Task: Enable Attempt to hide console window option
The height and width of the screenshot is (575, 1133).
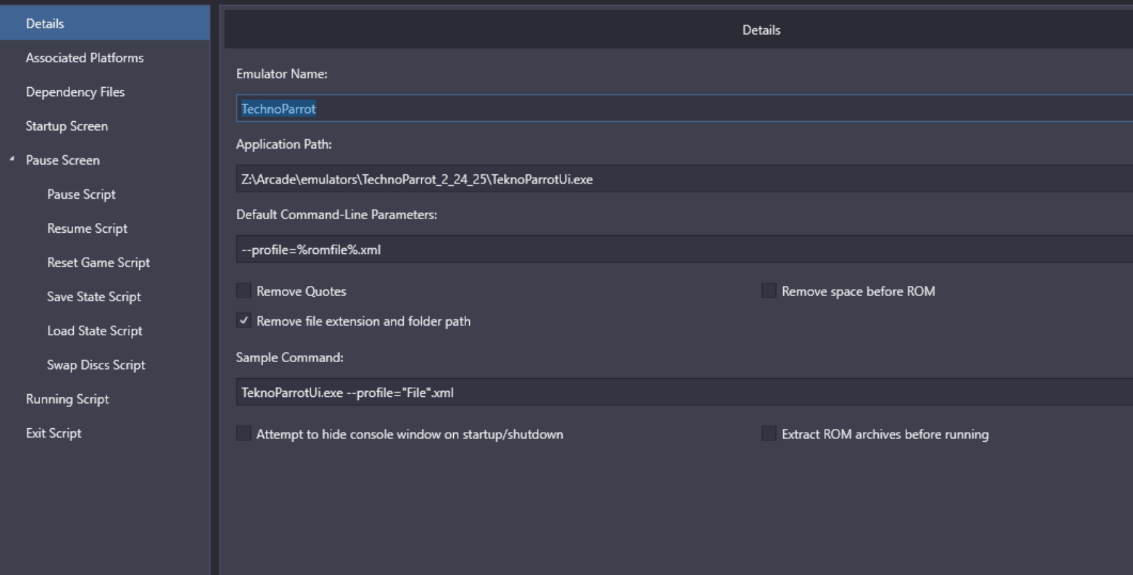Action: click(x=244, y=434)
